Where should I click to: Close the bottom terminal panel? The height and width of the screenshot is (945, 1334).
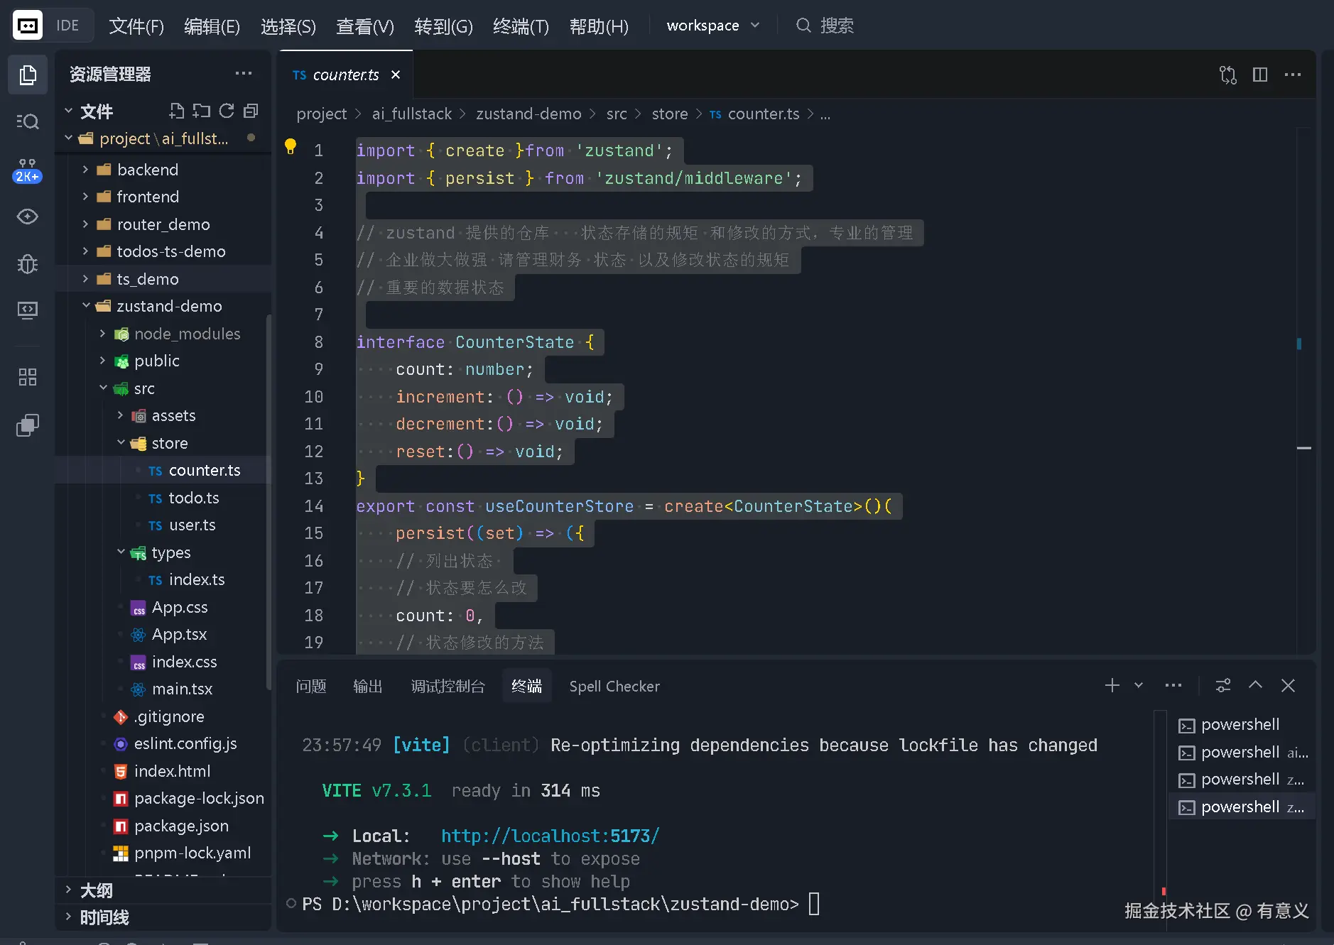[x=1288, y=685]
